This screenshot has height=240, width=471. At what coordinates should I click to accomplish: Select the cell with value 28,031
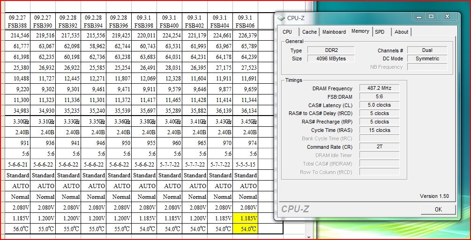click(x=169, y=68)
